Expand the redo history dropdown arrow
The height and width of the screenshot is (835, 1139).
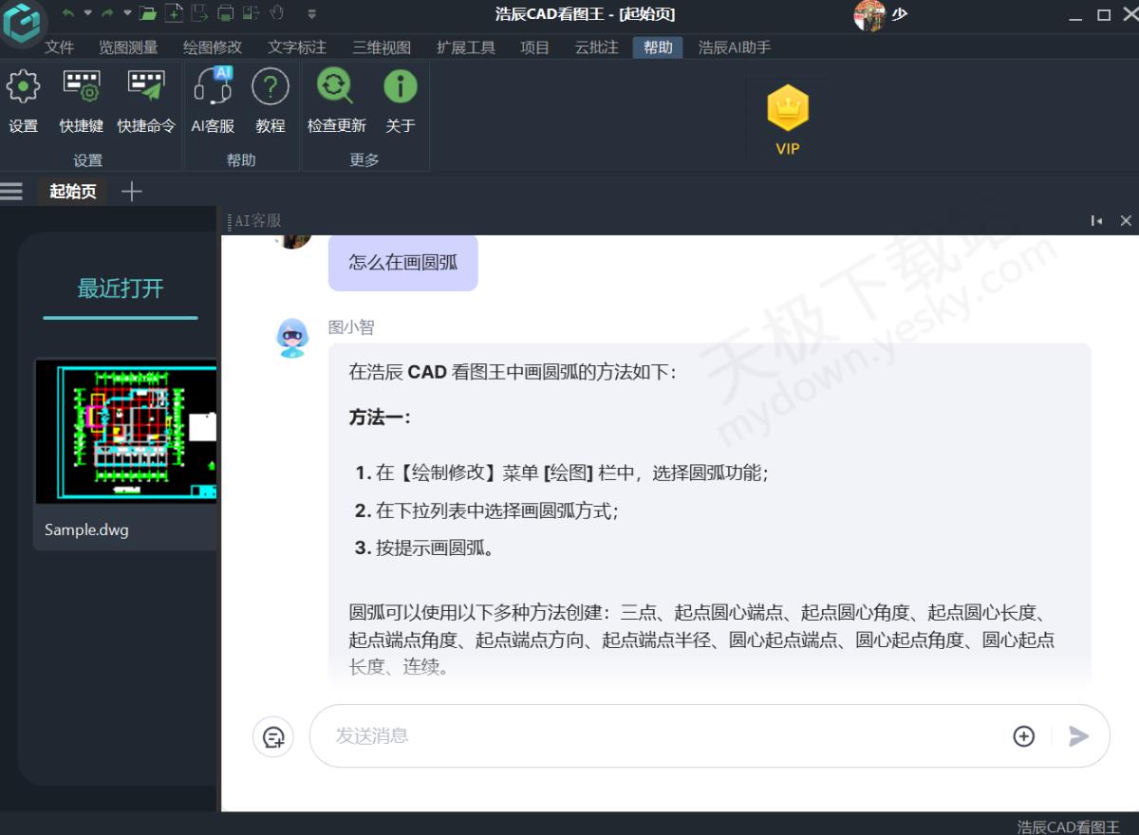(x=125, y=13)
